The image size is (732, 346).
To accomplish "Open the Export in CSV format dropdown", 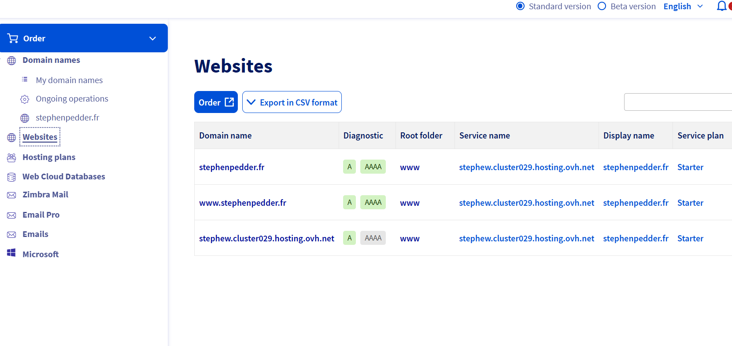I will (292, 102).
